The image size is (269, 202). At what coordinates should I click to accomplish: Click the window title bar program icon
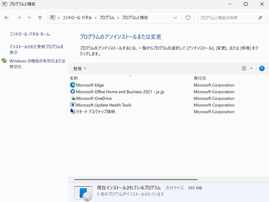[4, 4]
